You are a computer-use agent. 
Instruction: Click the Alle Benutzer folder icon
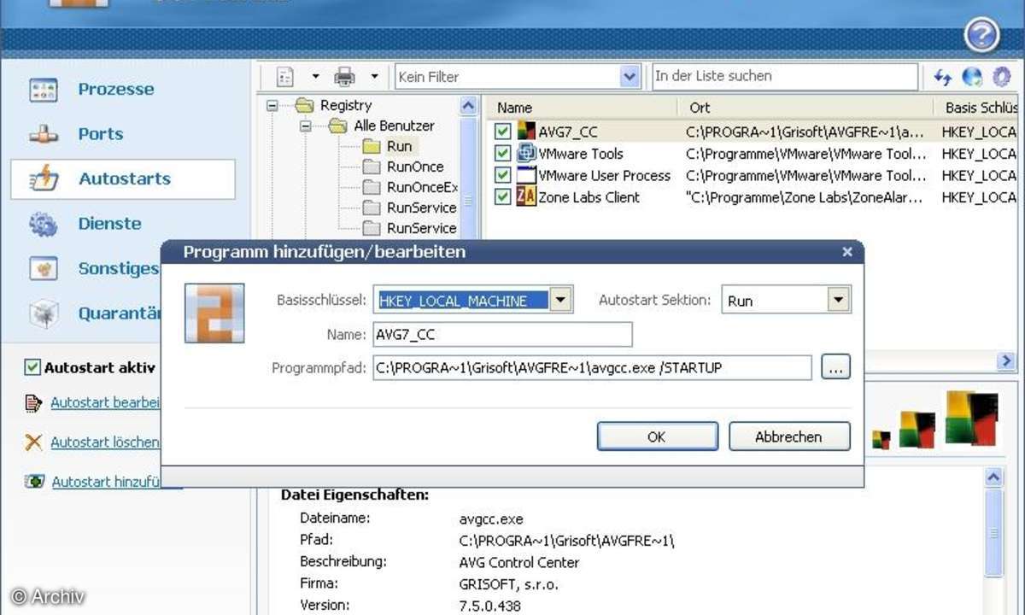[339, 126]
